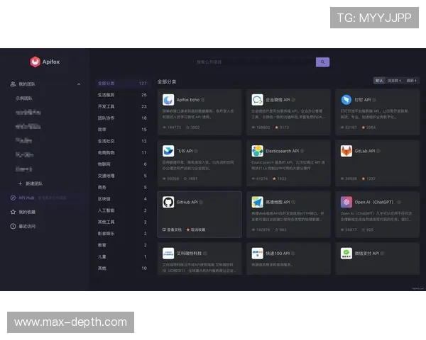Image resolution: width=426 pixels, height=340 pixels.
Task: Click the purple search magnifier button
Action: (x=322, y=62)
